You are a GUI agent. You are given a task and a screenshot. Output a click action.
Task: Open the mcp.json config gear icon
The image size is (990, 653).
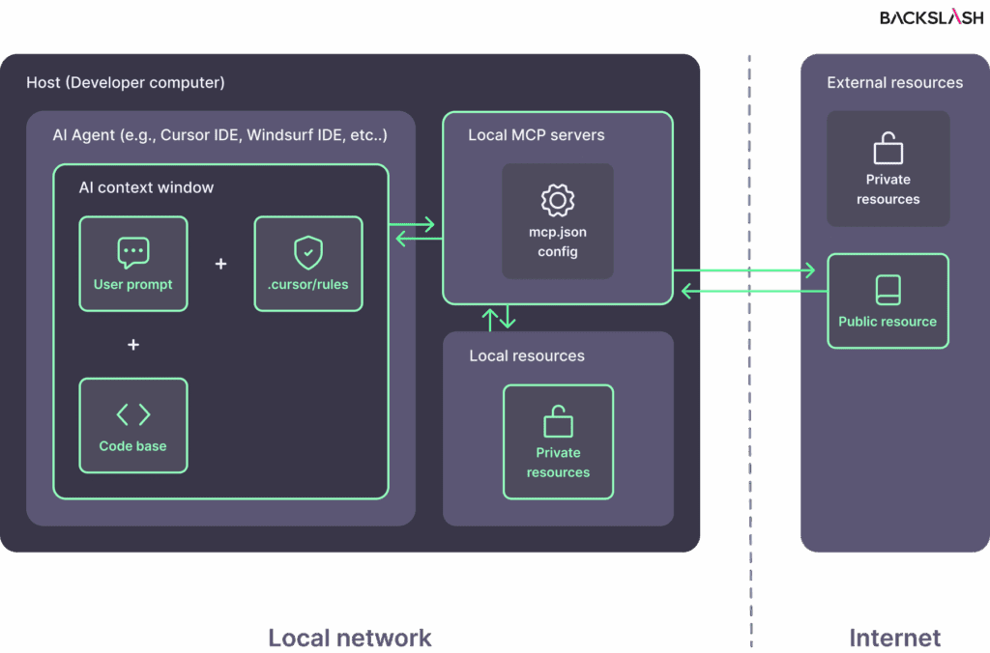(x=558, y=201)
